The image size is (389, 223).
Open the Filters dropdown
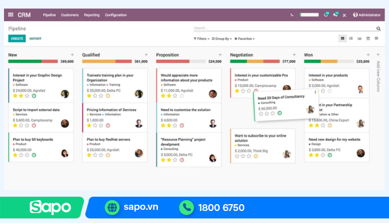201,39
